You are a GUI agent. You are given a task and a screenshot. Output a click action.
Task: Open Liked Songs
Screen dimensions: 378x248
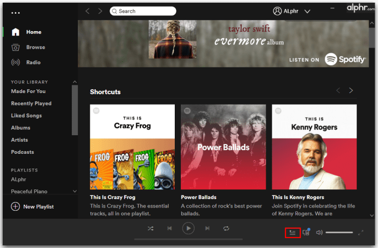[x=26, y=116]
